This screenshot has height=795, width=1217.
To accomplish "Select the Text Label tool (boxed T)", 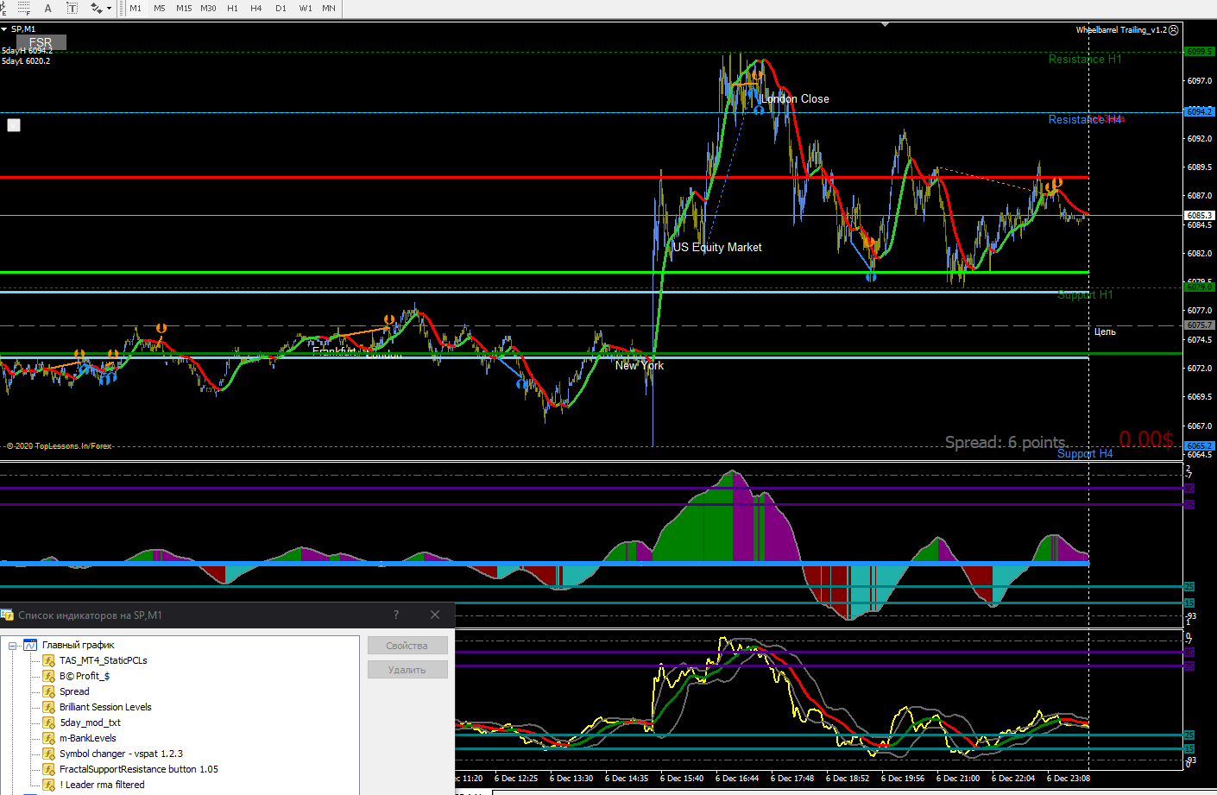I will 73,8.
